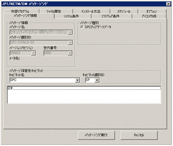Viewport: 173px width, 146px height.
Task: Open the ソフトウェア条件 tab
Action: tap(111, 16)
